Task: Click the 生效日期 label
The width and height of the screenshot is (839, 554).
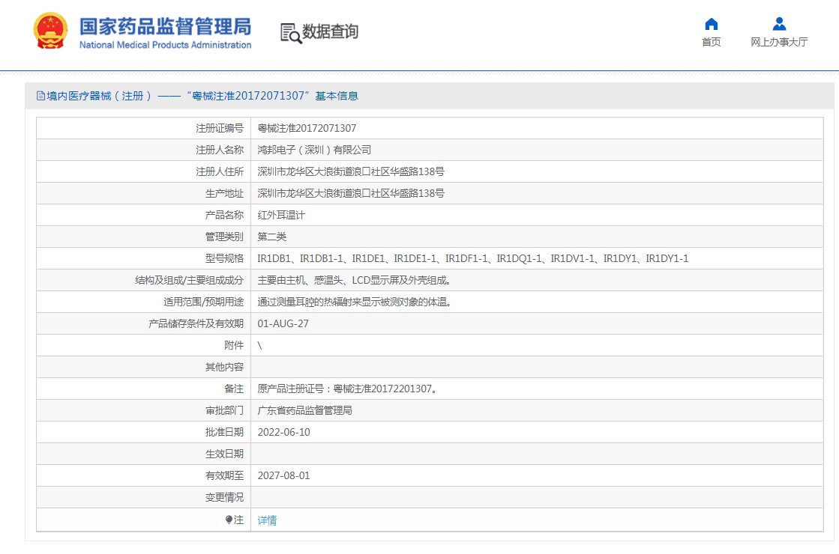Action: (224, 454)
